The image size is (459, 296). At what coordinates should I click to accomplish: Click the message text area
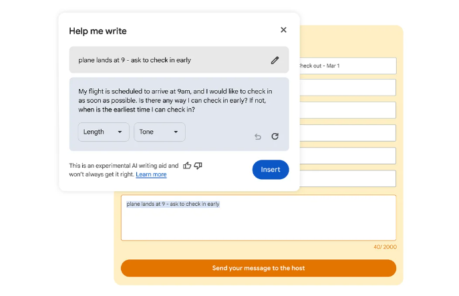pos(259,218)
